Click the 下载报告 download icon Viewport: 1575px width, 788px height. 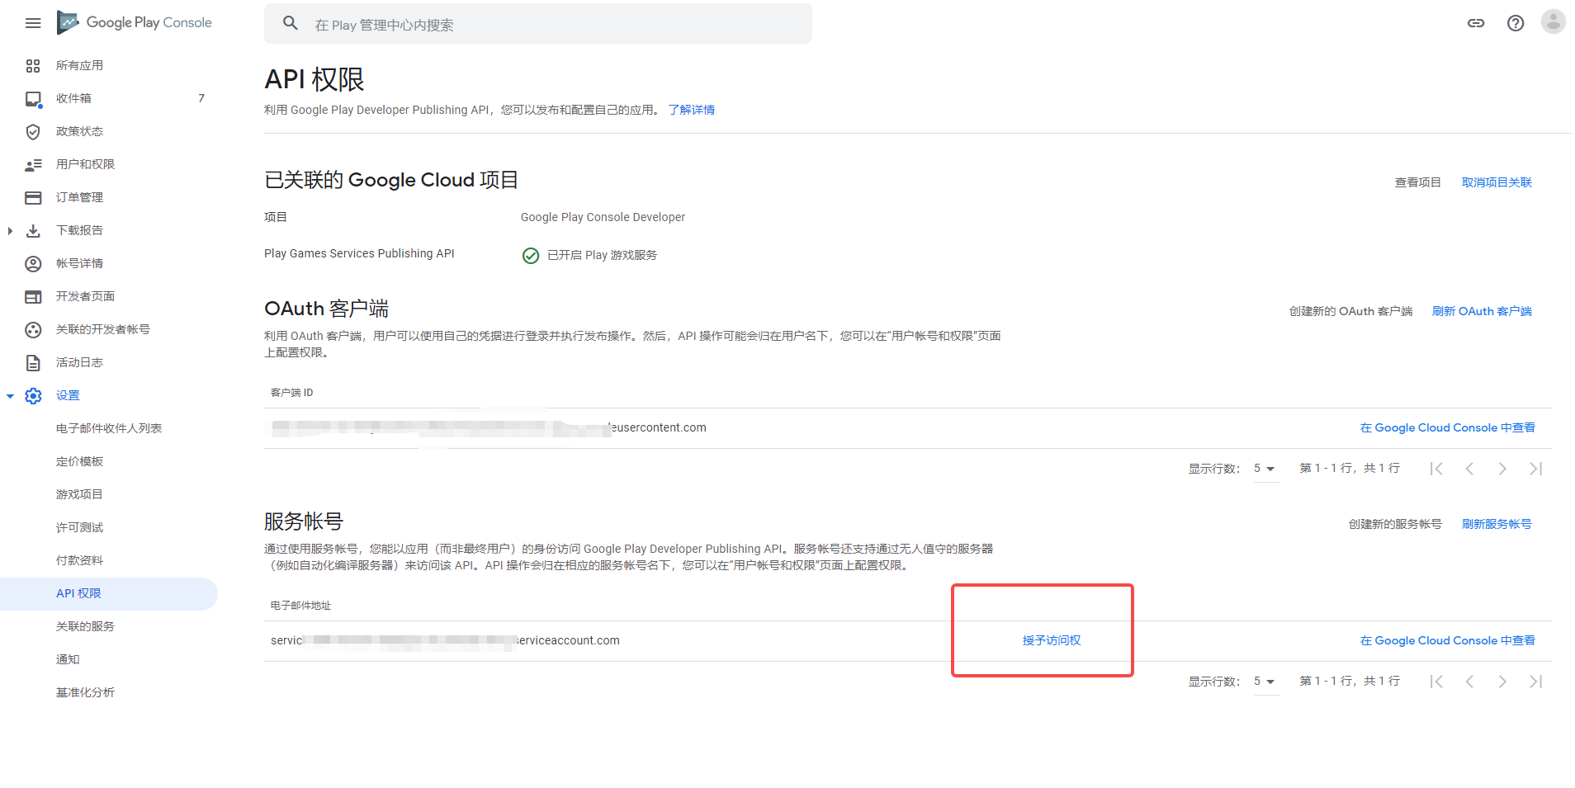(33, 231)
